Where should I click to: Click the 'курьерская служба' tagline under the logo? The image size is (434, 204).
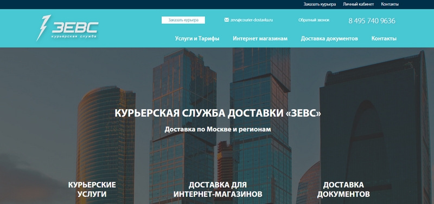(x=74, y=36)
